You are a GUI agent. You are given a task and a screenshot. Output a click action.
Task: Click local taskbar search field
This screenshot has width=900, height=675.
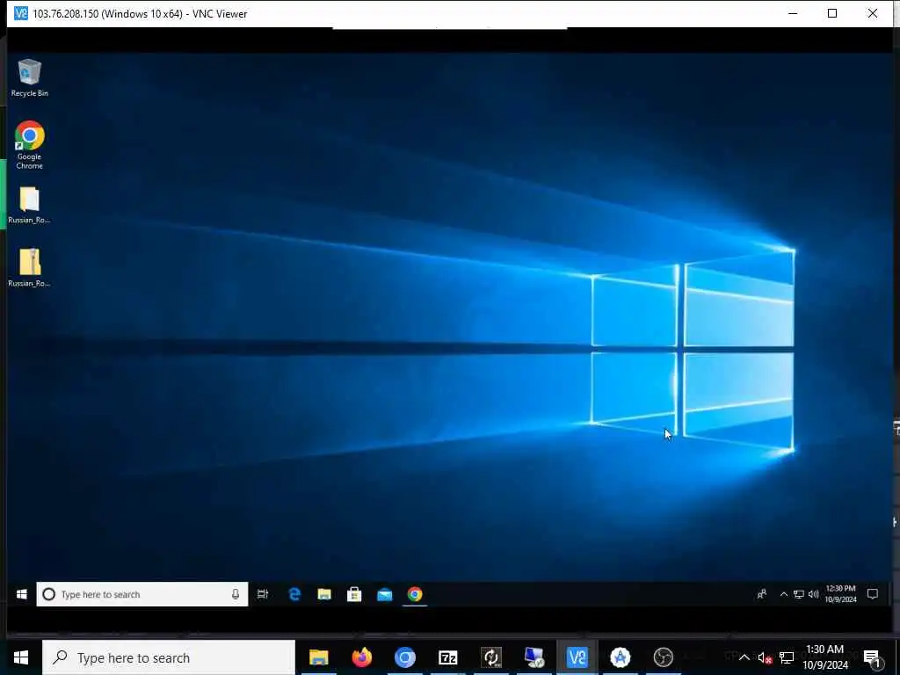pos(169,657)
